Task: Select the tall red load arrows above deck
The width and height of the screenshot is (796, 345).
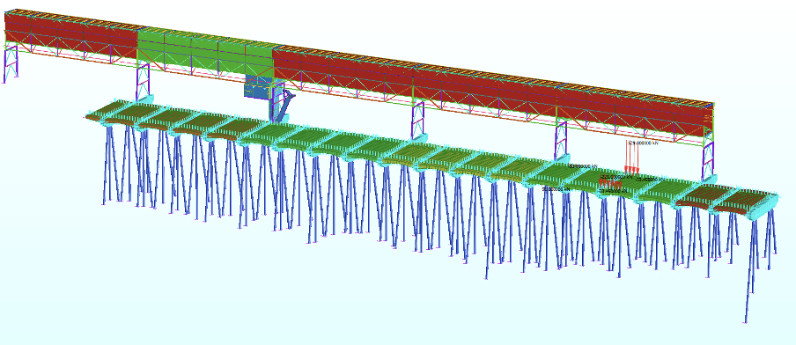Action: click(631, 158)
